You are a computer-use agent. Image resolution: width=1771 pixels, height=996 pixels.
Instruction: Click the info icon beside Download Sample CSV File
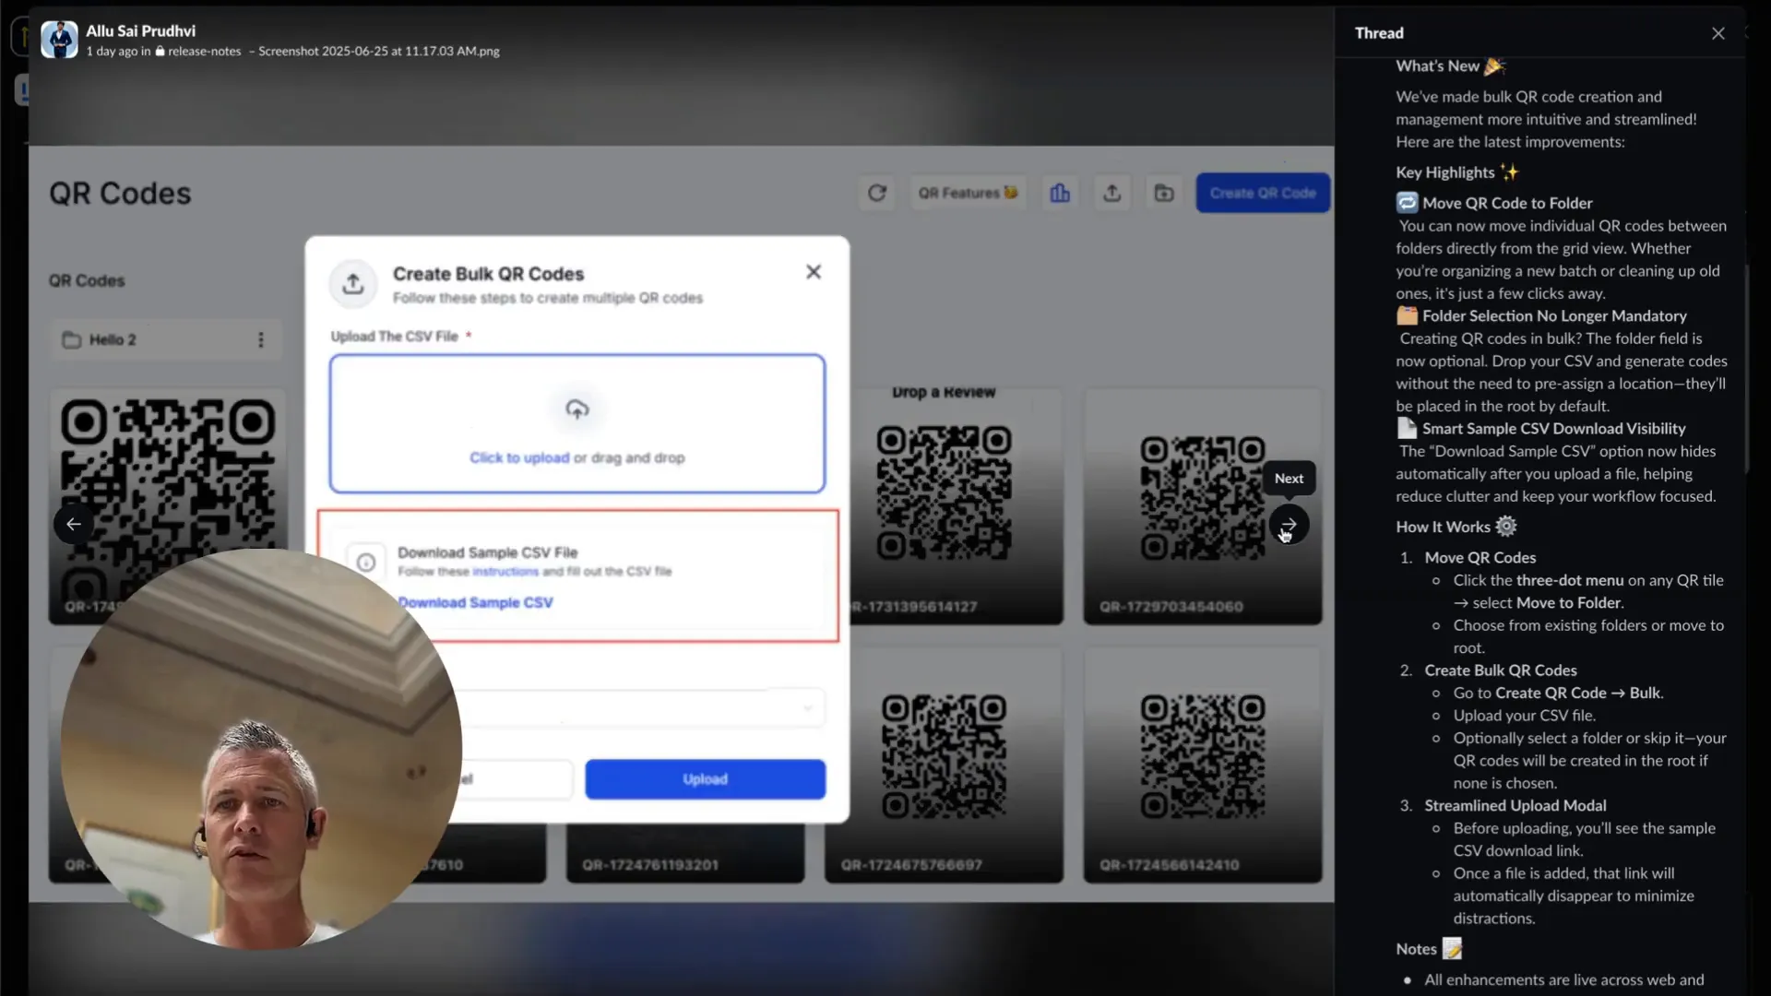pyautogui.click(x=365, y=562)
